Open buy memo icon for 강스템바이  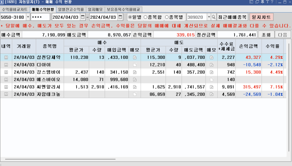click(135, 72)
